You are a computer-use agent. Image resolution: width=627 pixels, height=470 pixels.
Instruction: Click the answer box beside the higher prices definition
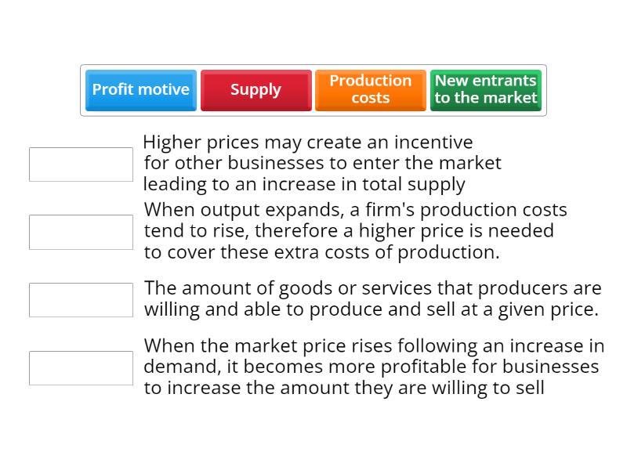pos(81,164)
